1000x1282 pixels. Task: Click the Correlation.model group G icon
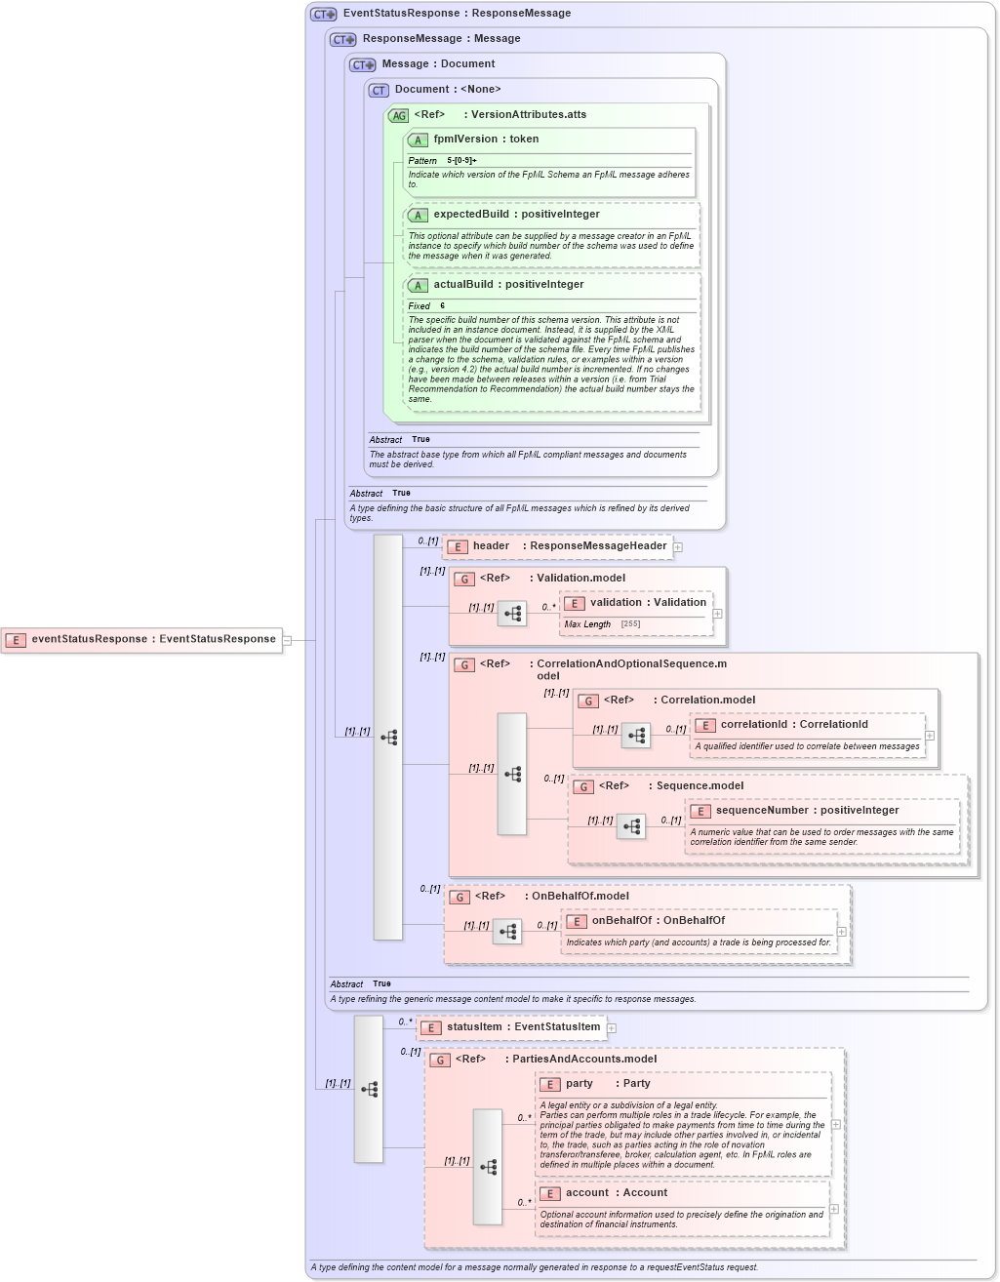[588, 701]
